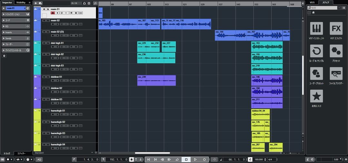Viewport: 348px width, 163px height.
Task: Toggle the transport Cycle loop button
Action: (x=177, y=159)
